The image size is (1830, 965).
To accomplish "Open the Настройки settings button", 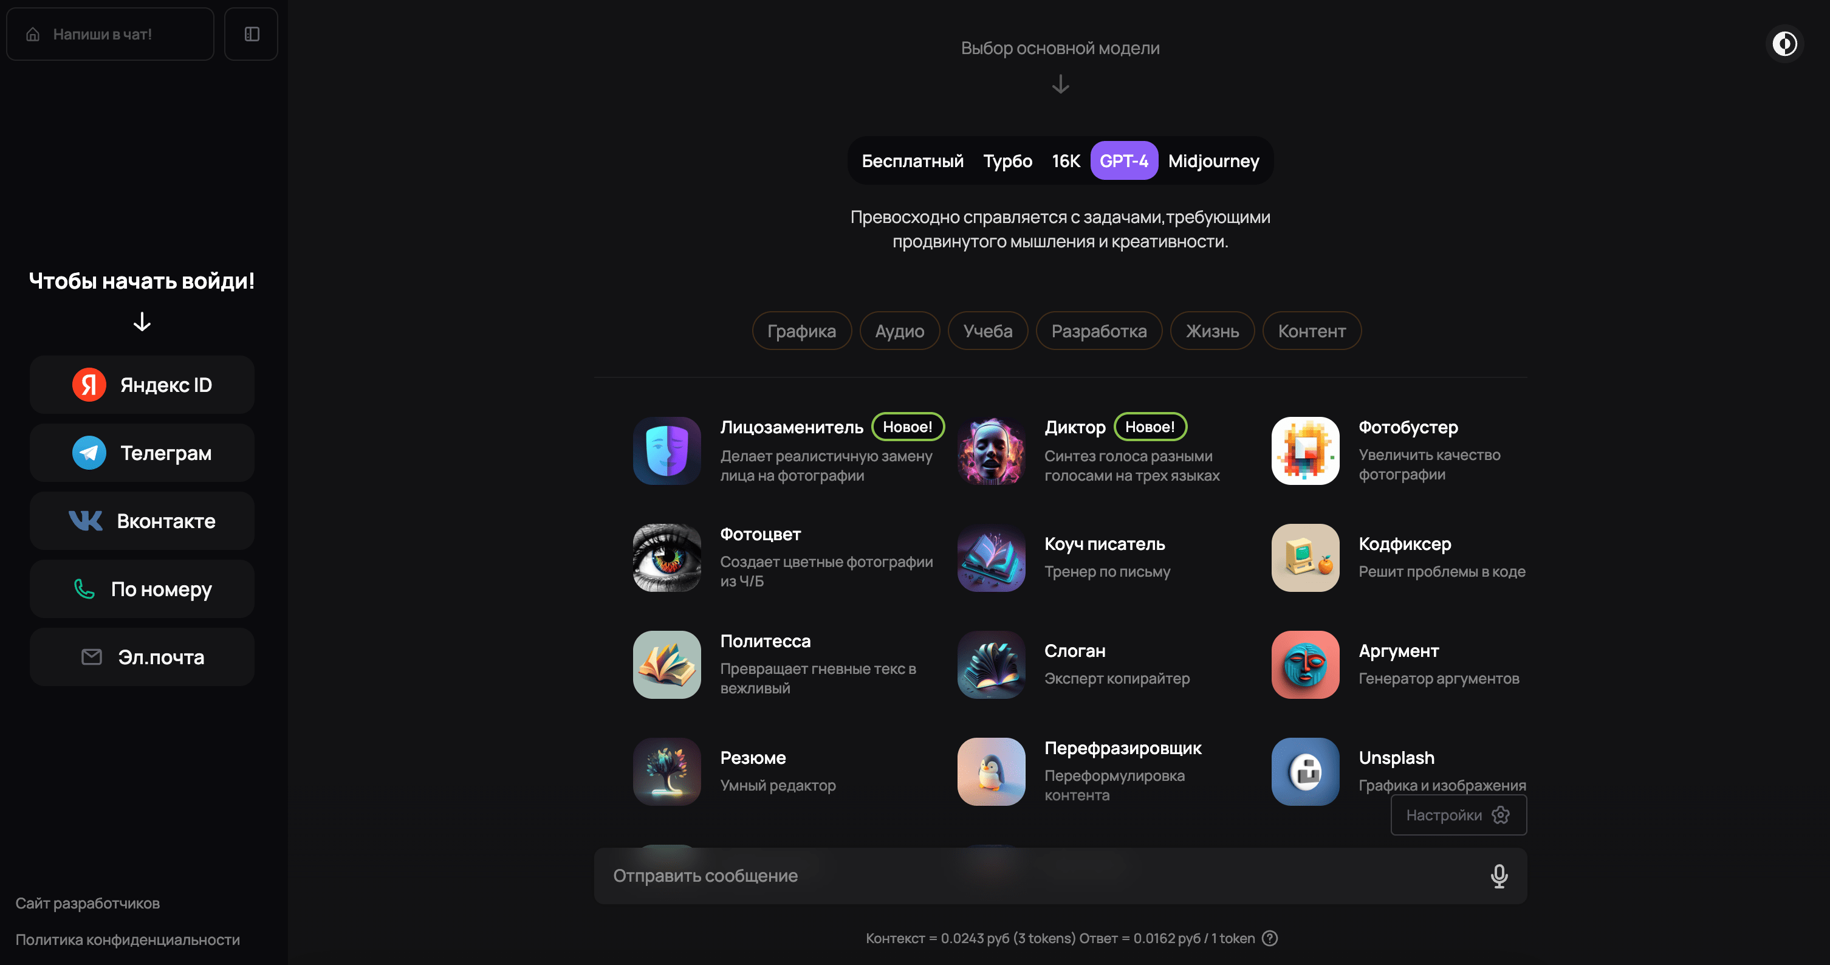I will (x=1458, y=815).
